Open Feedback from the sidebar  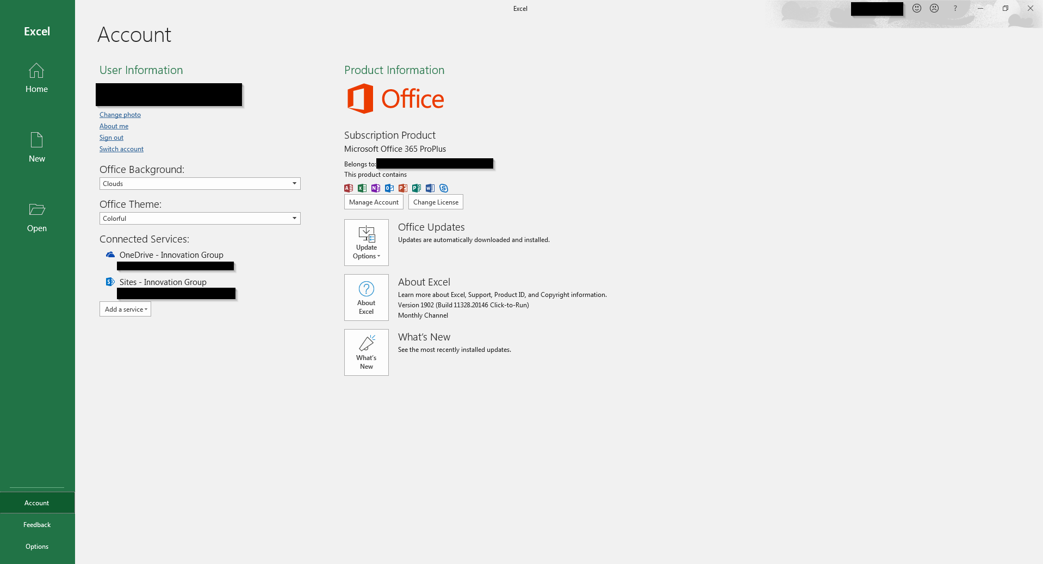click(x=37, y=525)
